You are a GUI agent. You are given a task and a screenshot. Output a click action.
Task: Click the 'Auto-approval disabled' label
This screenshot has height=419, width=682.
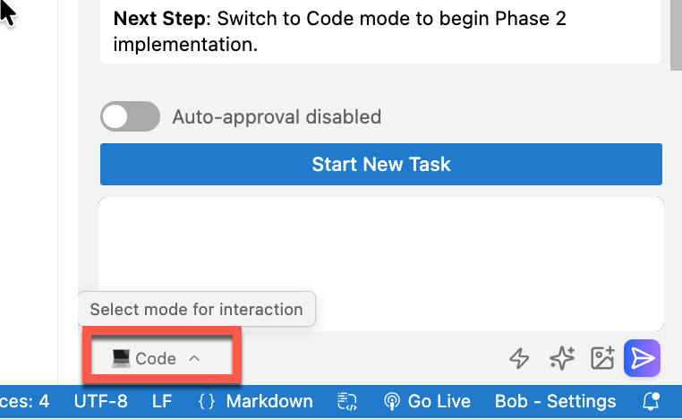[x=277, y=116]
